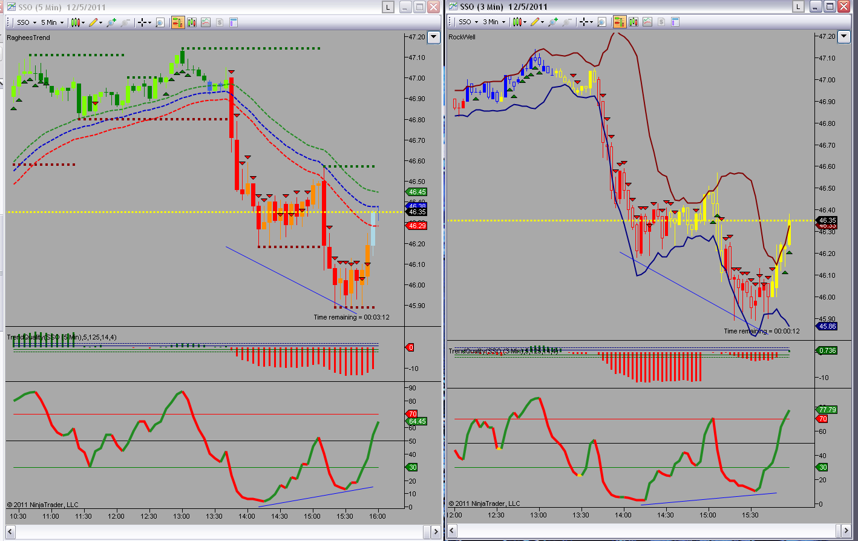Open the 3 Min interval dropdown
858x541 pixels.
(494, 22)
